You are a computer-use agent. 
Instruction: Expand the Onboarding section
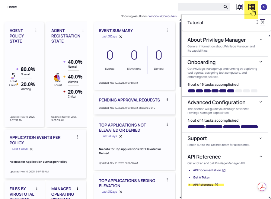click(x=261, y=62)
